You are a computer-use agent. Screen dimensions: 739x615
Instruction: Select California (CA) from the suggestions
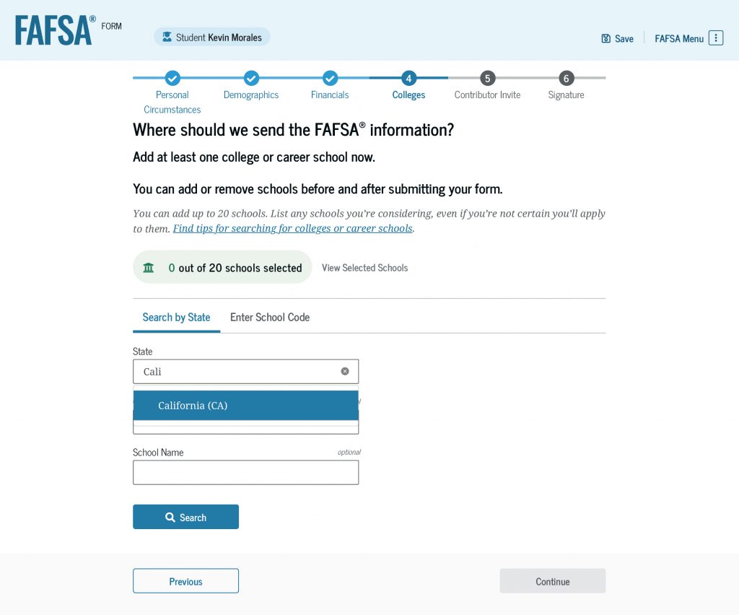(192, 405)
